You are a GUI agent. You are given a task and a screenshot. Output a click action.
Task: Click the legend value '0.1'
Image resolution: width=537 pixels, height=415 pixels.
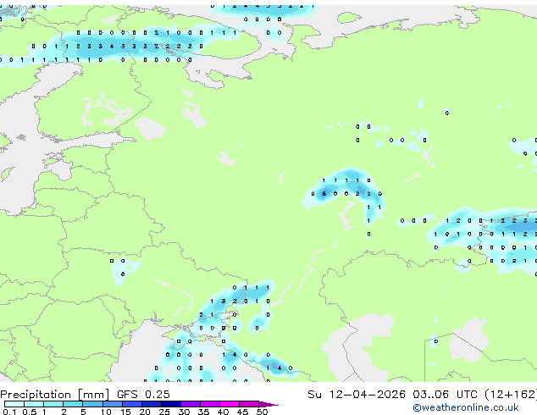tap(9, 412)
